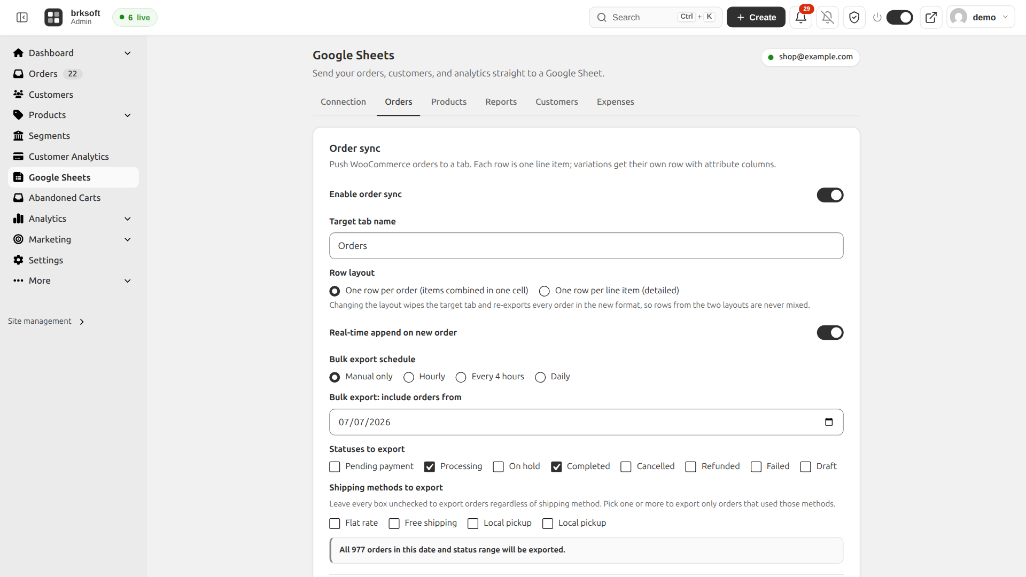Viewport: 1026px width, 577px height.
Task: Click the brksoft logo icon
Action: [x=53, y=18]
